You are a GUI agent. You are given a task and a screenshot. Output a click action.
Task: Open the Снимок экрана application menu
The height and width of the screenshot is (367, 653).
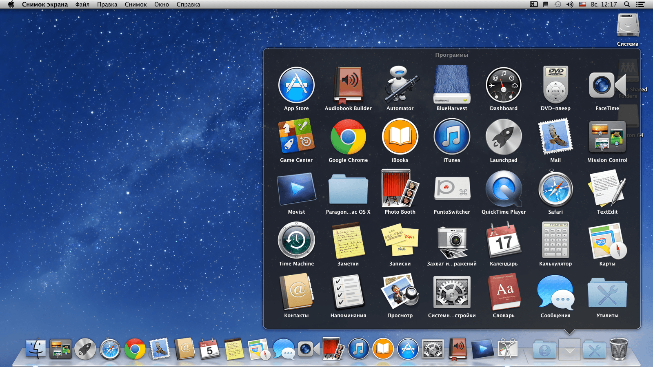(x=45, y=4)
